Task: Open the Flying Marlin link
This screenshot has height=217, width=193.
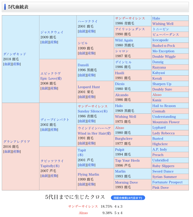Action: click(x=88, y=174)
